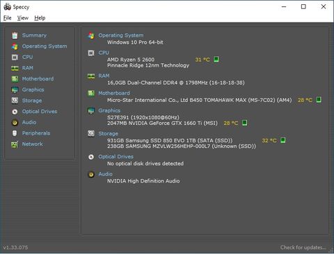Click the CPU temperature indicator icon next to 31 °C
334x254 pixels.
(216, 59)
